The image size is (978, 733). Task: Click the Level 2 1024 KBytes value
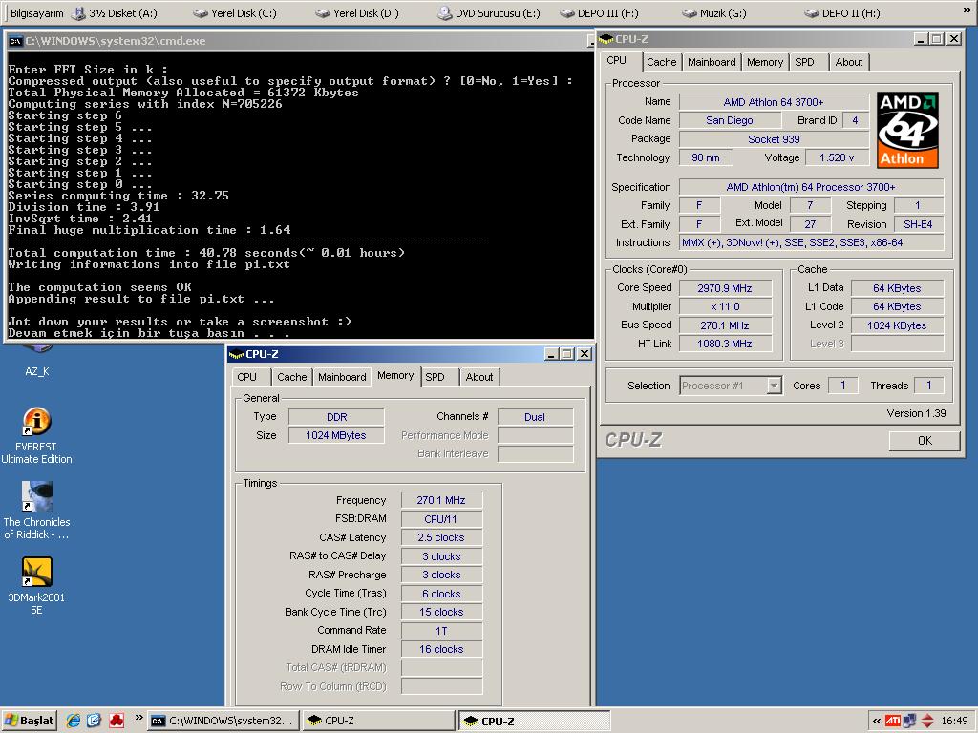897,325
